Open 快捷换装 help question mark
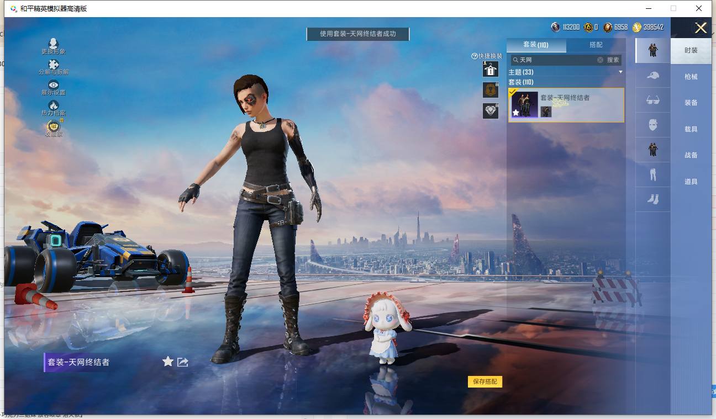 tap(474, 56)
